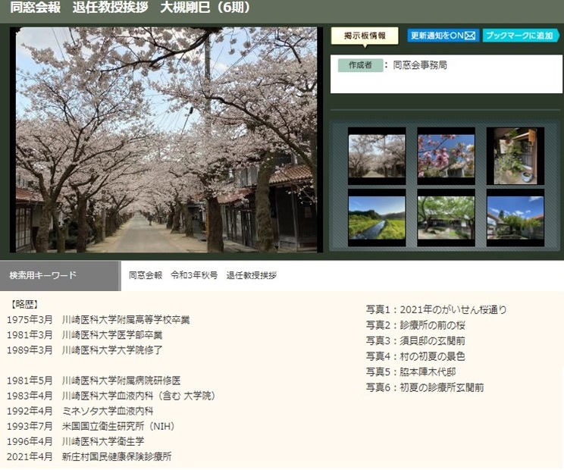Click the 同窓会報 search keyword
Image resolution: width=564 pixels, height=470 pixels.
[x=146, y=275]
